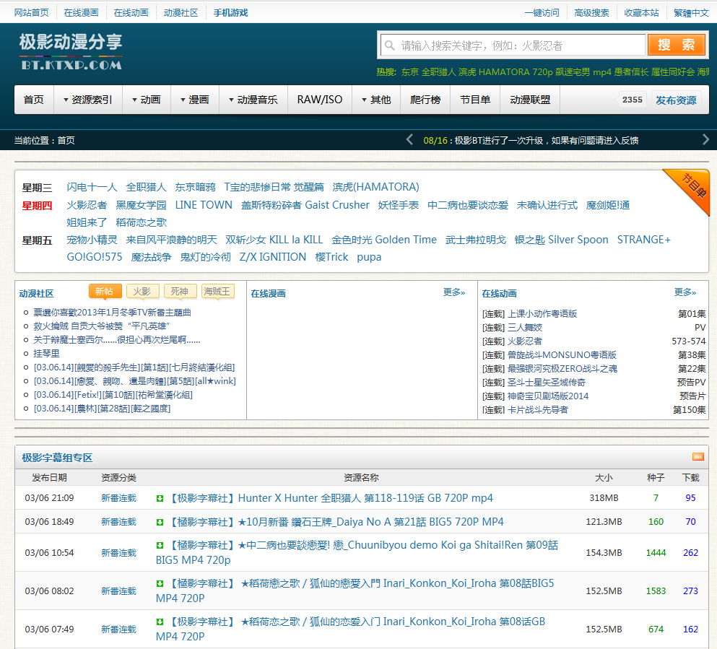Click the previous announcement arrow
Viewport: 717px width, 649px height.
(x=409, y=140)
